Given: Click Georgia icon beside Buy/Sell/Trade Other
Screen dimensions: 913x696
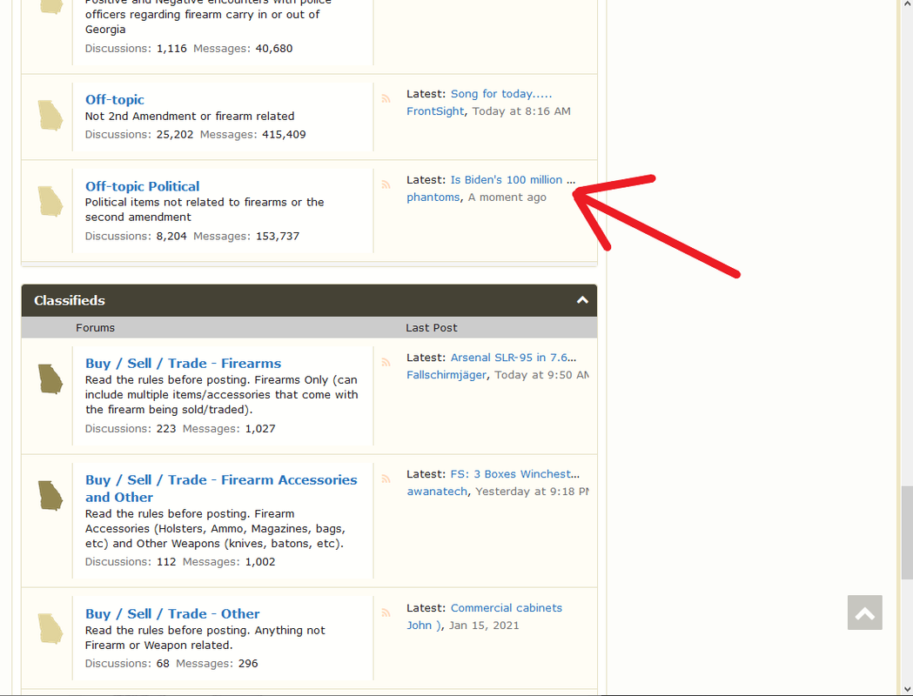Looking at the screenshot, I should (50, 629).
